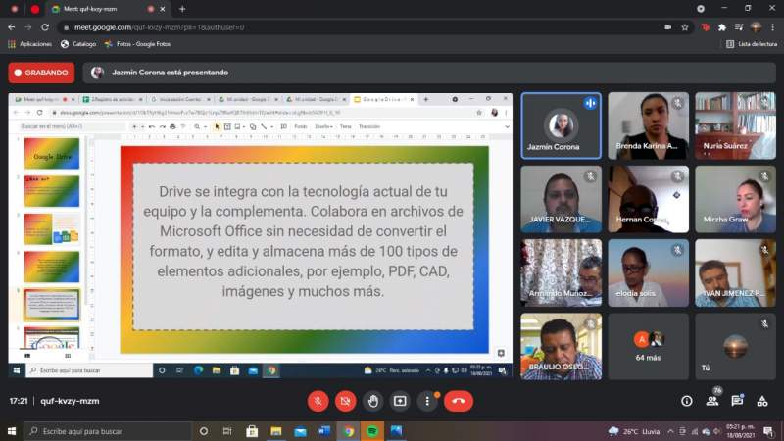
Task: Raise your hand in the meeting
Action: (372, 401)
